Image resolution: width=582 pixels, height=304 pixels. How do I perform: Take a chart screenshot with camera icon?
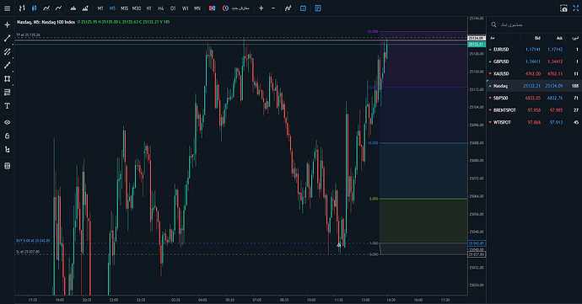[563, 8]
